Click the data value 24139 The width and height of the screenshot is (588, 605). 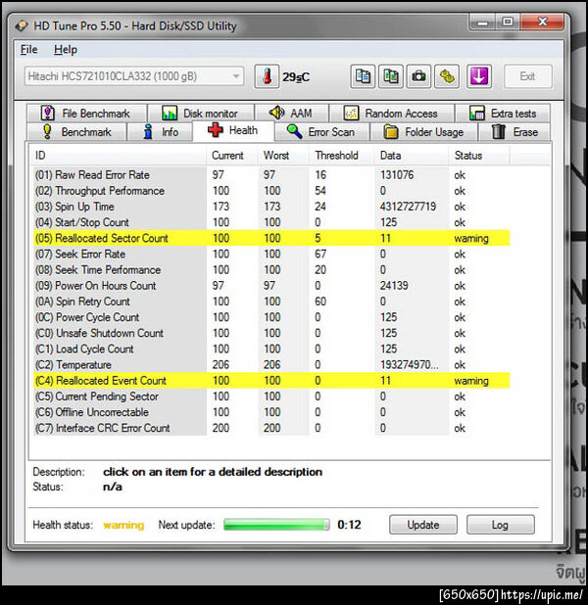point(394,286)
